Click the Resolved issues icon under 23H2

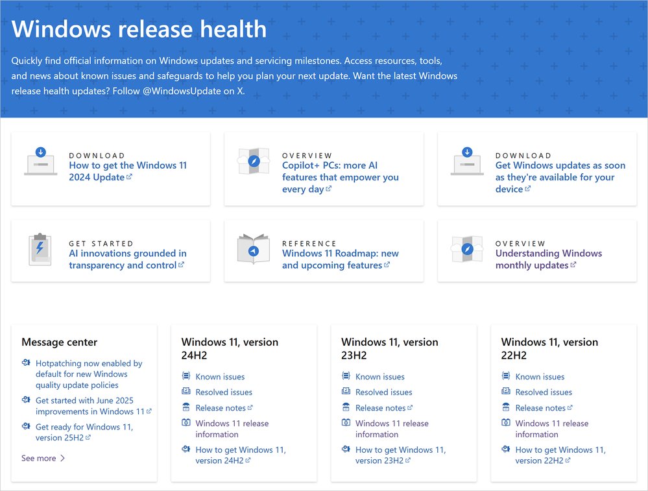coord(346,391)
